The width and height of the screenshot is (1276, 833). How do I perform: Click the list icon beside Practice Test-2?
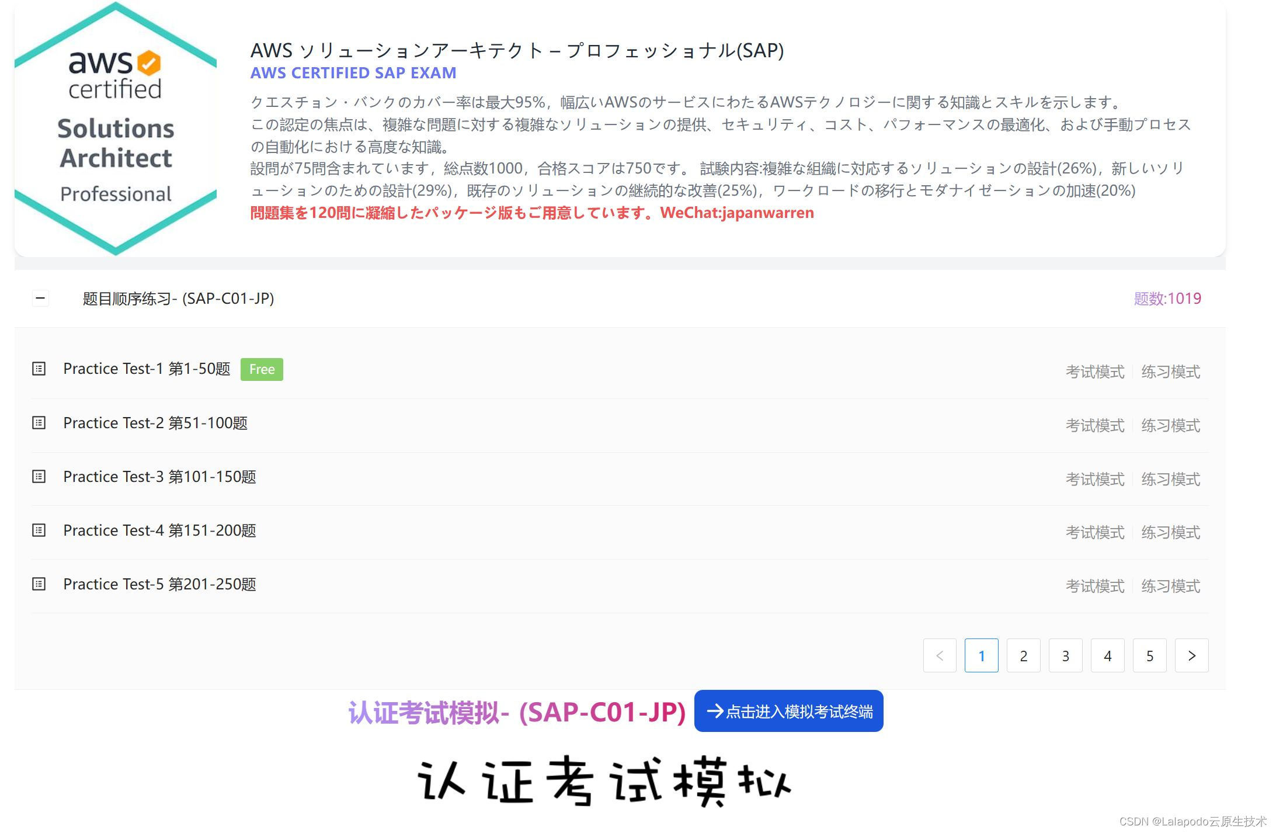pos(39,422)
